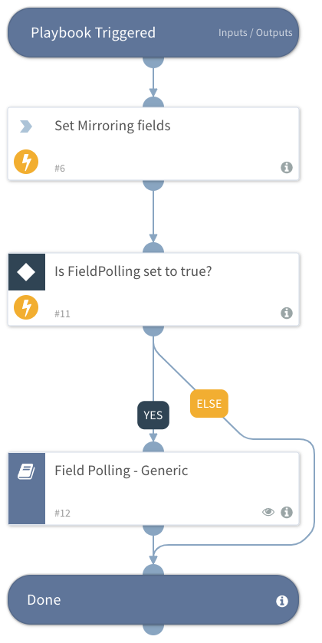
Task: Click the lightning bolt icon on task #11
Action: coord(26,307)
